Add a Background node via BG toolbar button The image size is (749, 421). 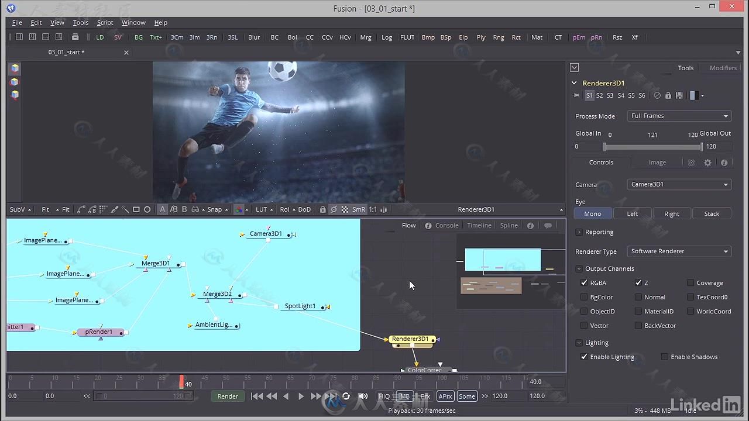tap(139, 37)
